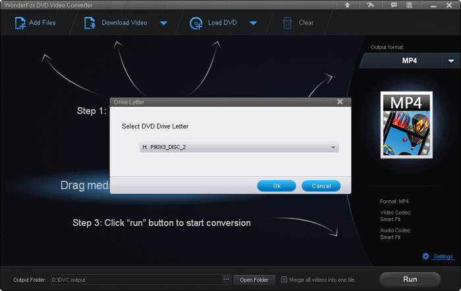Close the Drive Letter dialog

(340, 101)
